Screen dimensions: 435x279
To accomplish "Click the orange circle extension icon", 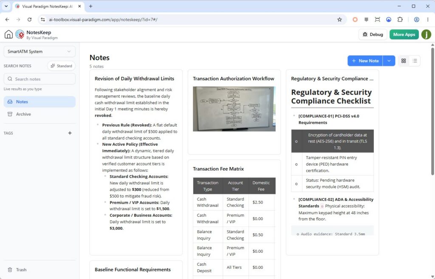I will pos(355,20).
